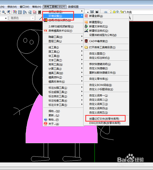Open the 帮助(H) menu bar item
Viewport: 153px width, 170px height.
(x=37, y=7)
